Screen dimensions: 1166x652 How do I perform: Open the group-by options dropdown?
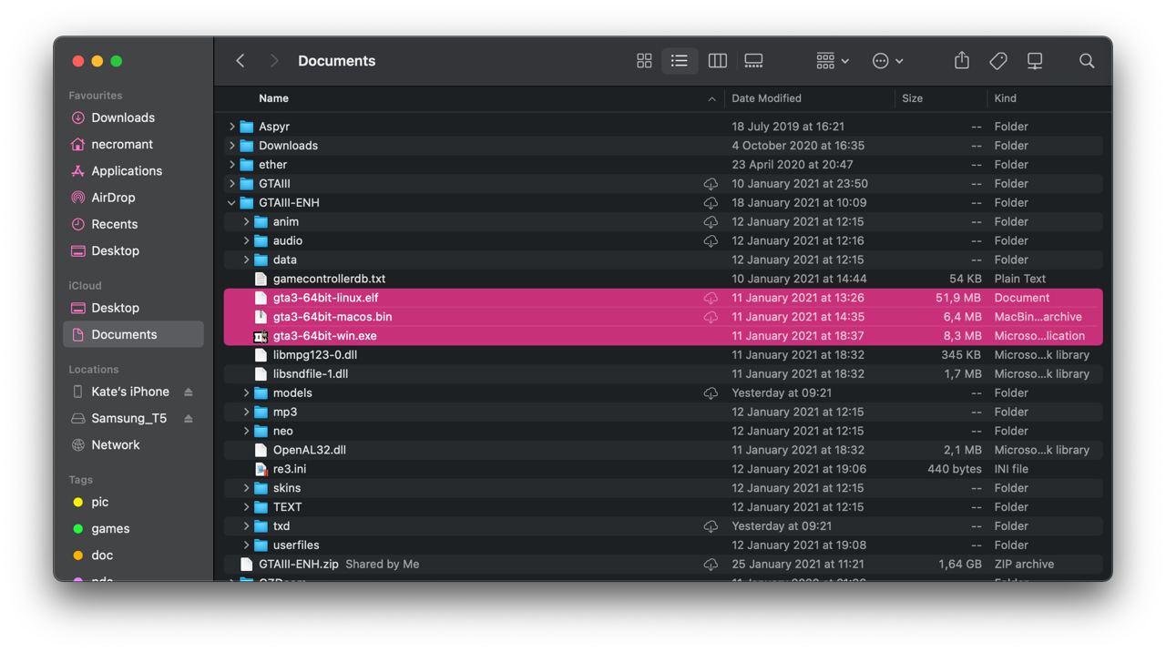[x=833, y=61]
